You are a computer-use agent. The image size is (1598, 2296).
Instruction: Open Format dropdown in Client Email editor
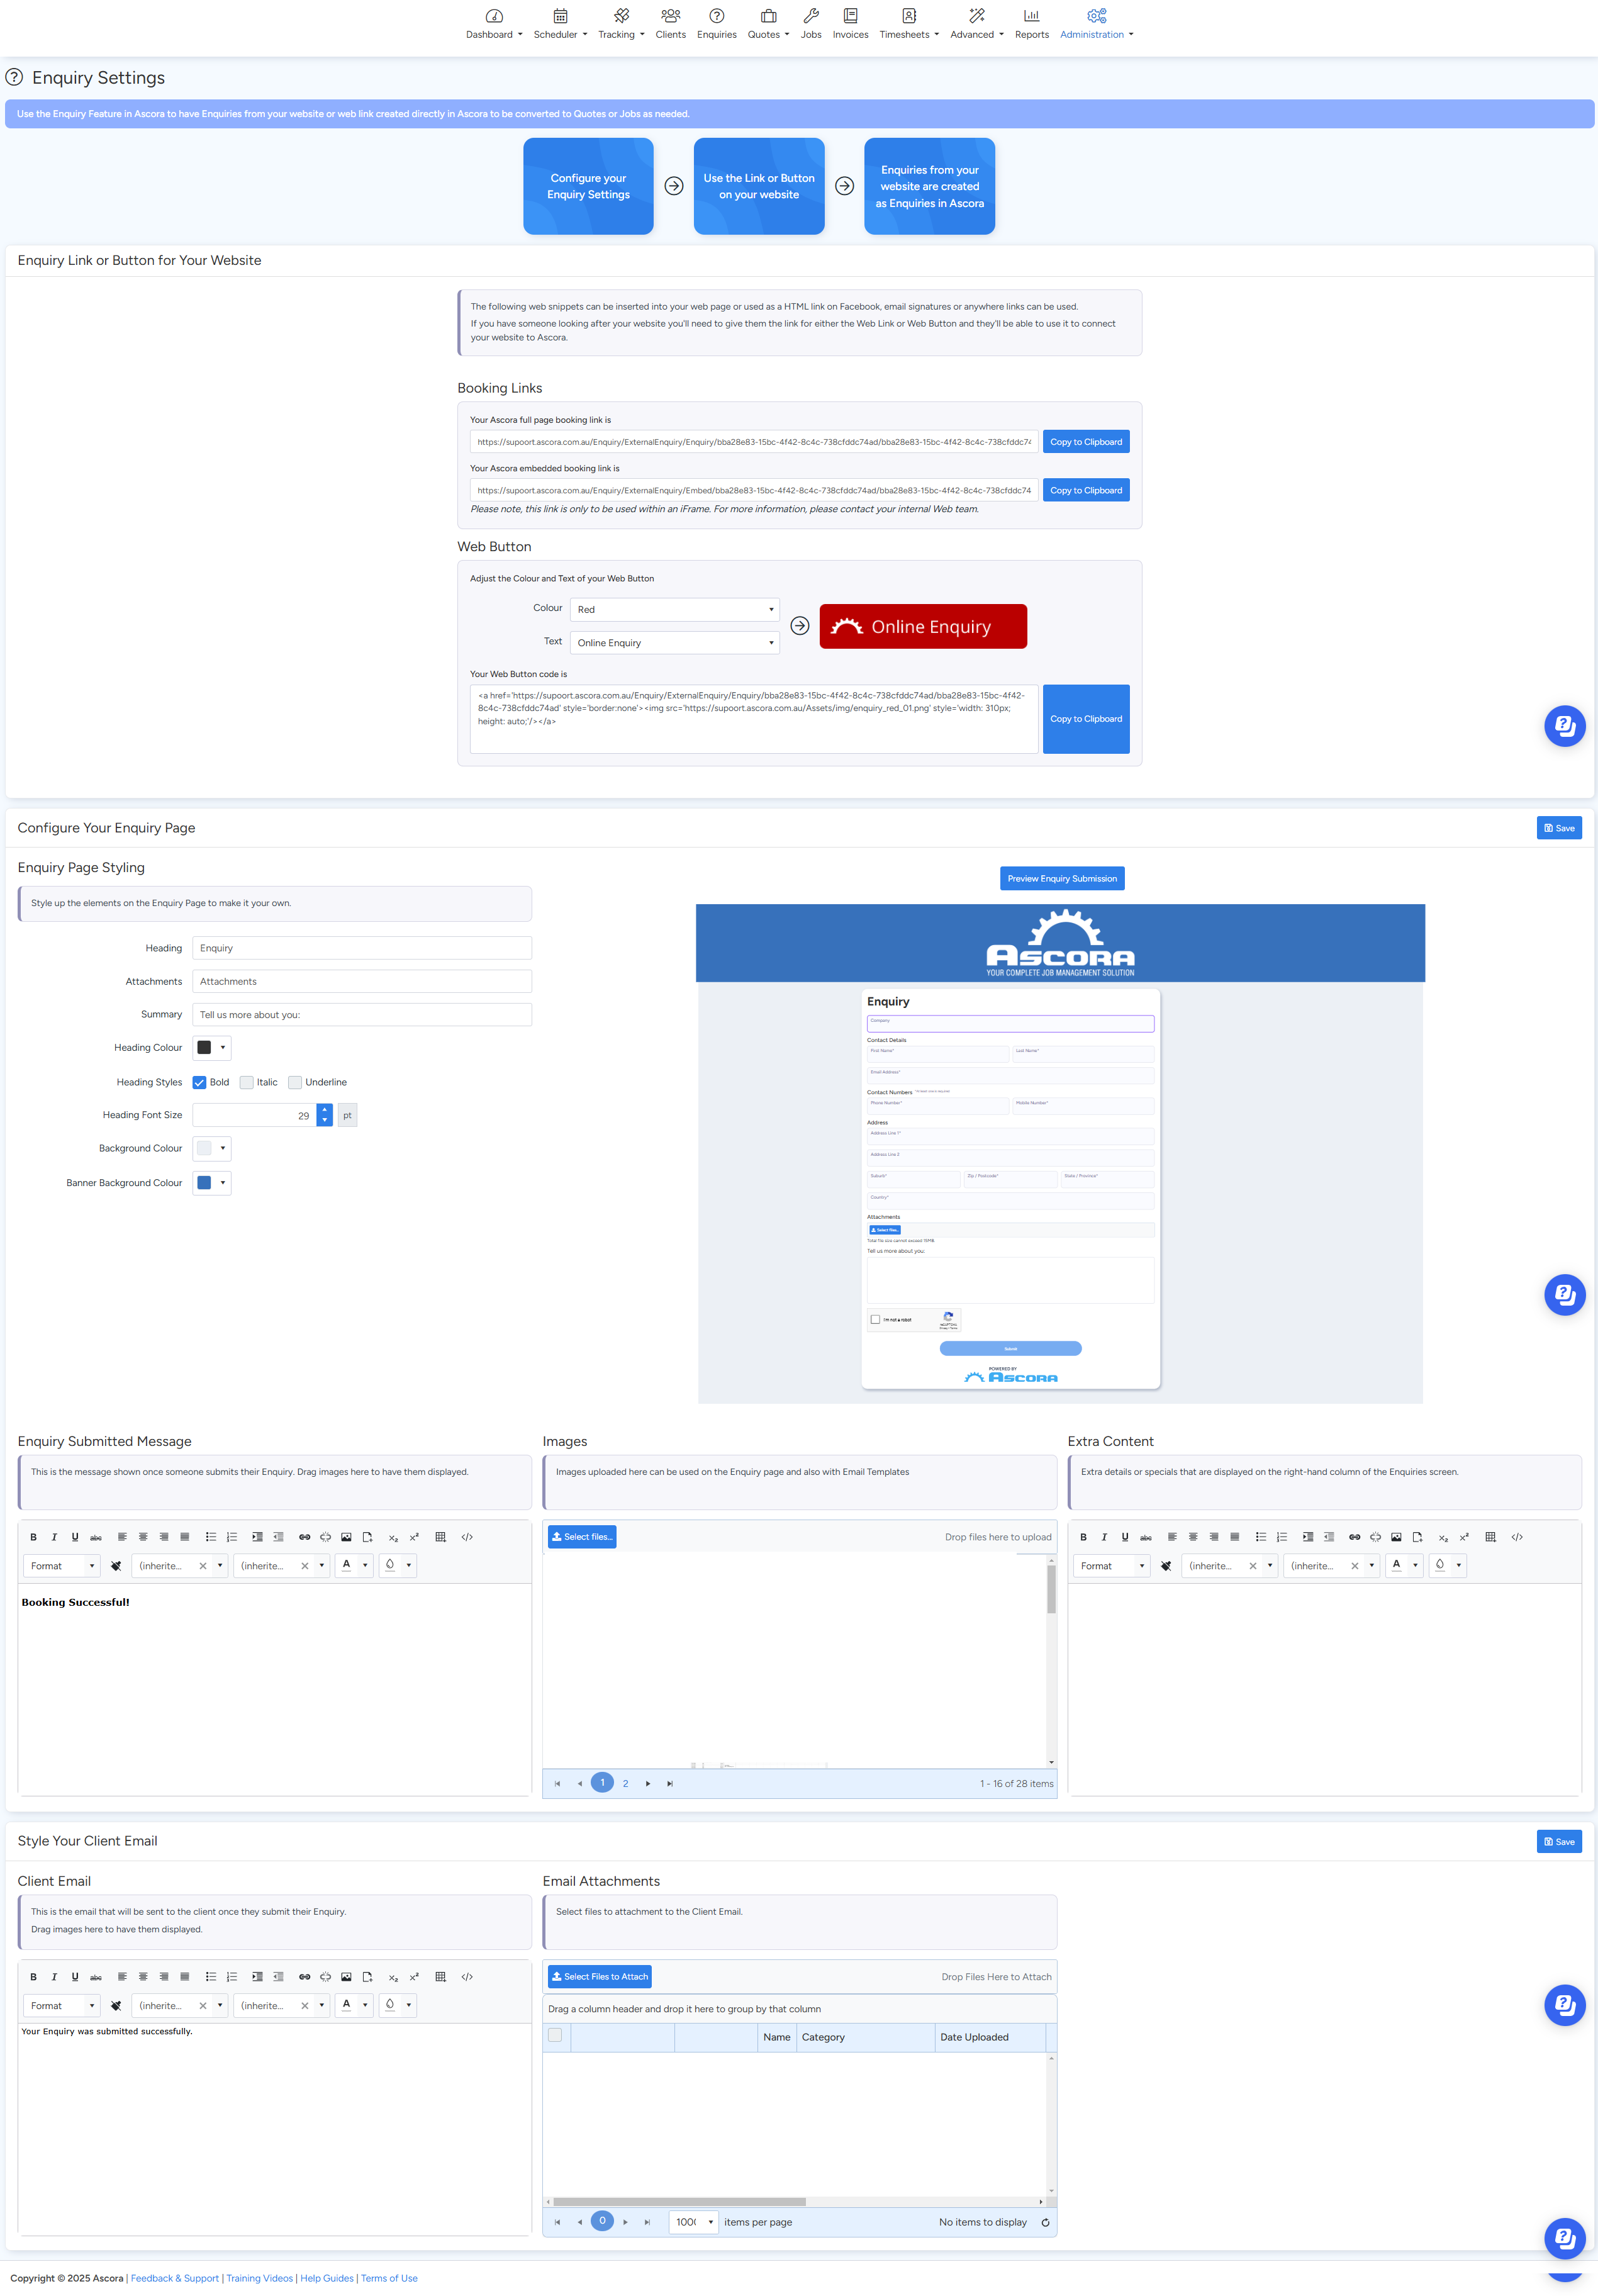[62, 2005]
